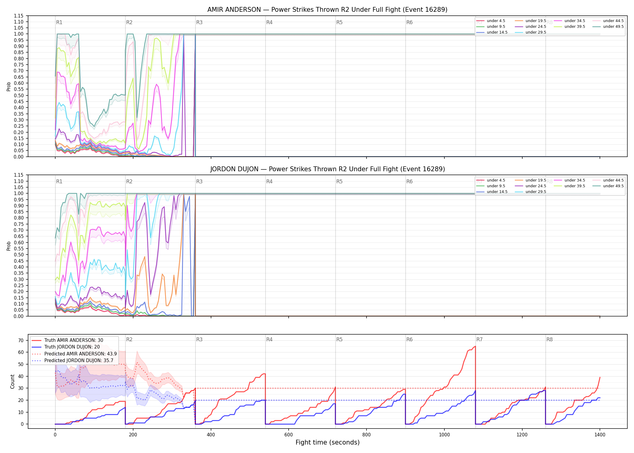This screenshot has width=634, height=453.
Task: Click the R1 round label in JORDON DUJON chart
Action: pyautogui.click(x=59, y=182)
